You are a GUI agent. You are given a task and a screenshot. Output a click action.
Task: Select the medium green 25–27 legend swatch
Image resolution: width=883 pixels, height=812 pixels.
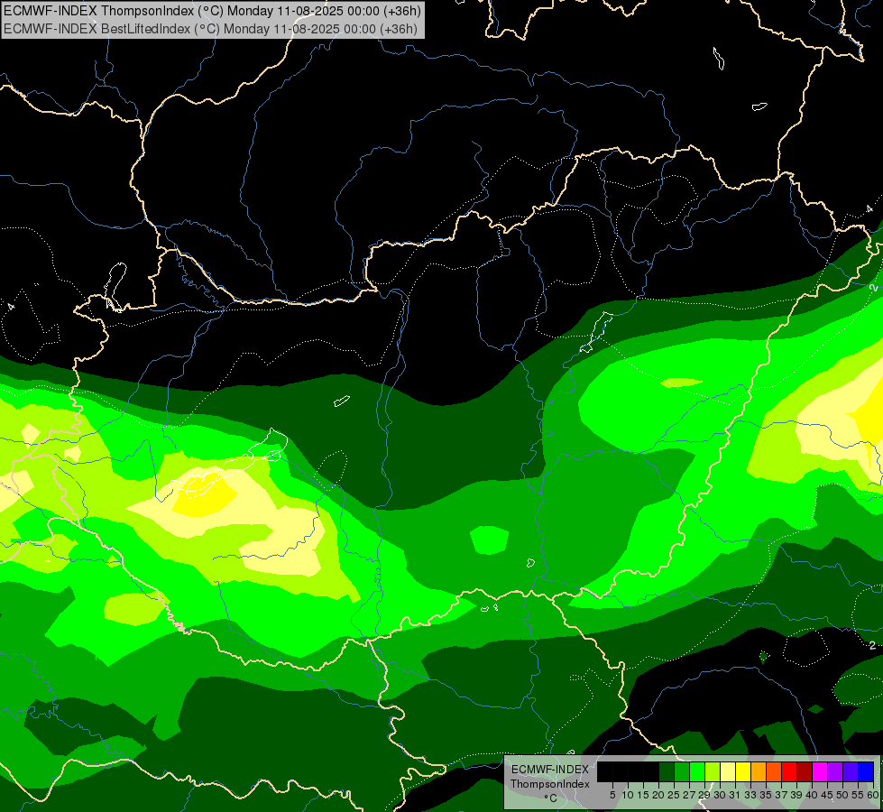coord(681,771)
